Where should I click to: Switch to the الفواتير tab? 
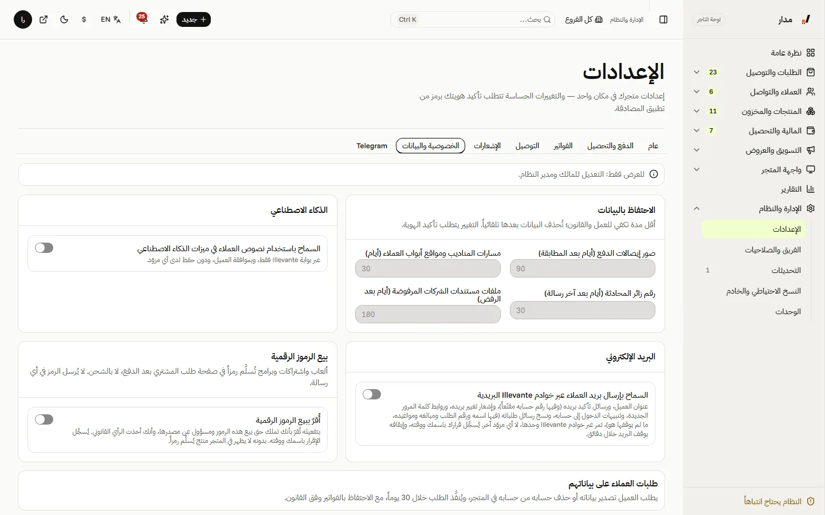563,146
